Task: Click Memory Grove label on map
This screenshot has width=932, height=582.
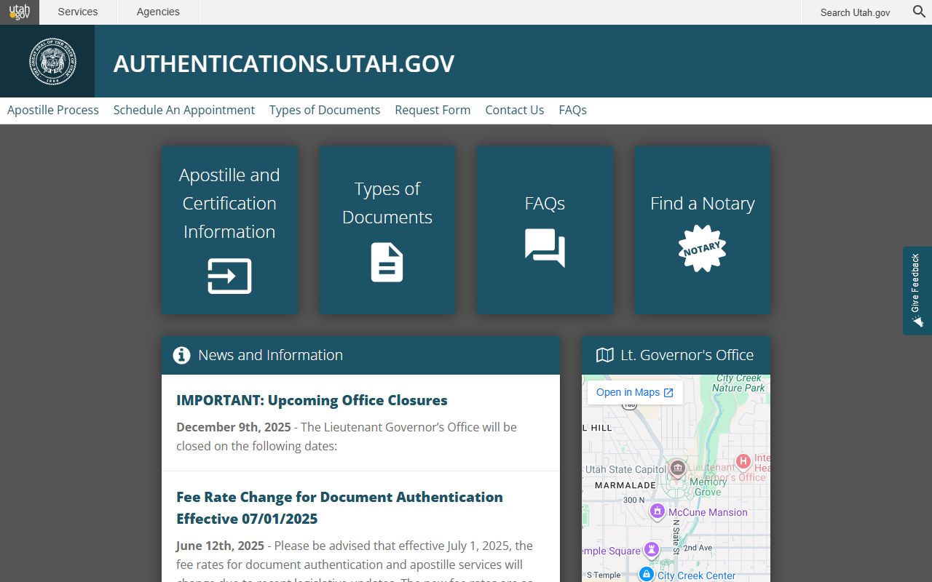Action: tap(708, 487)
